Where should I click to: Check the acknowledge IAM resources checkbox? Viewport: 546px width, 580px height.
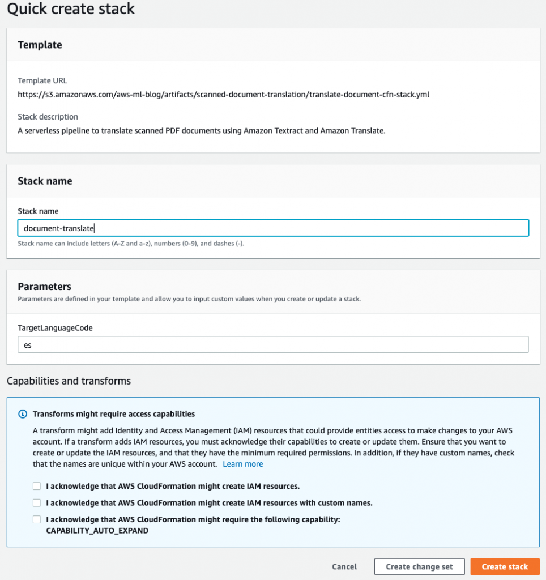(x=37, y=486)
